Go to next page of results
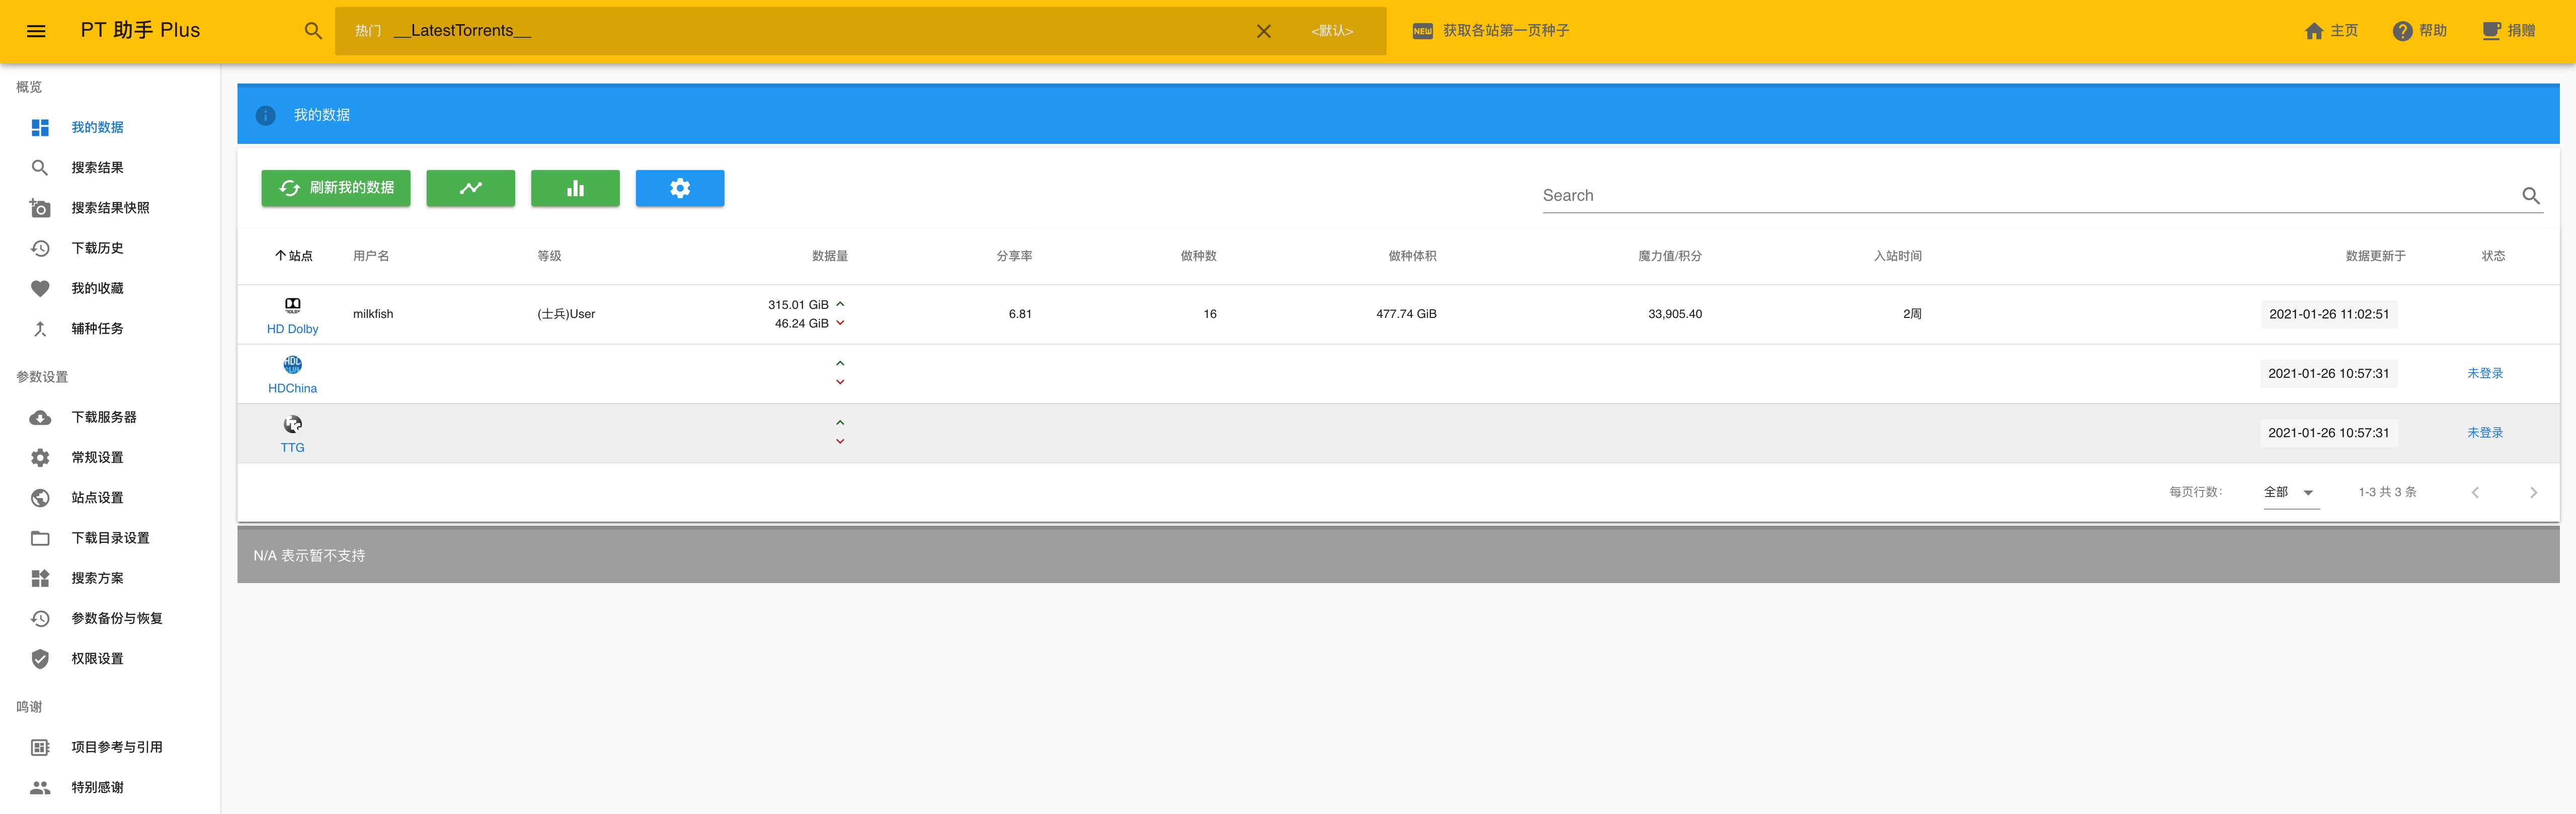This screenshot has width=2576, height=814. 2533,492
